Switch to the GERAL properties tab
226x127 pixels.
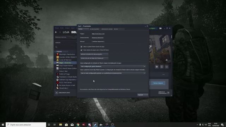click(83, 29)
